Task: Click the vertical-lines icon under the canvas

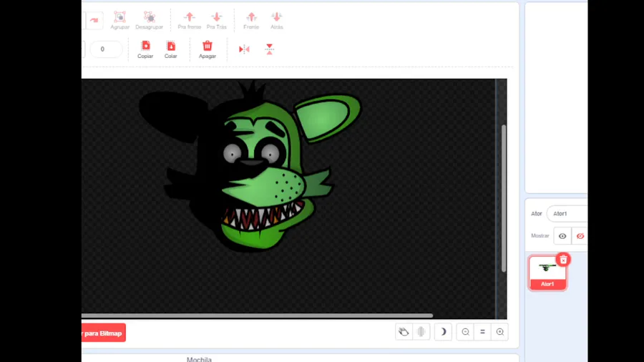Action: (x=421, y=332)
